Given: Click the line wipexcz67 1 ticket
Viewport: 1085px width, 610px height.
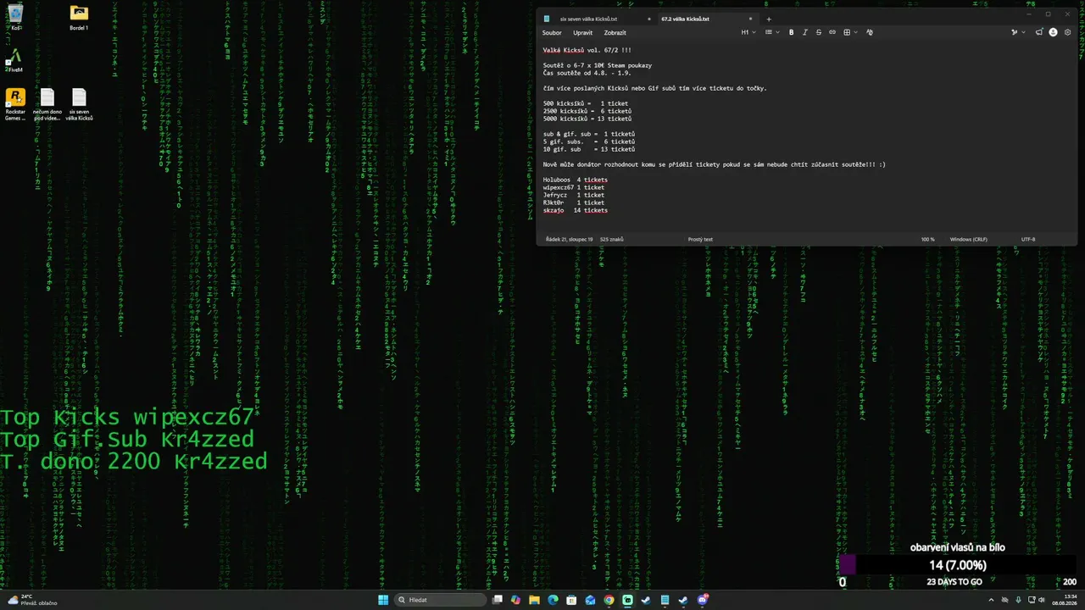Looking at the screenshot, I should 574,187.
